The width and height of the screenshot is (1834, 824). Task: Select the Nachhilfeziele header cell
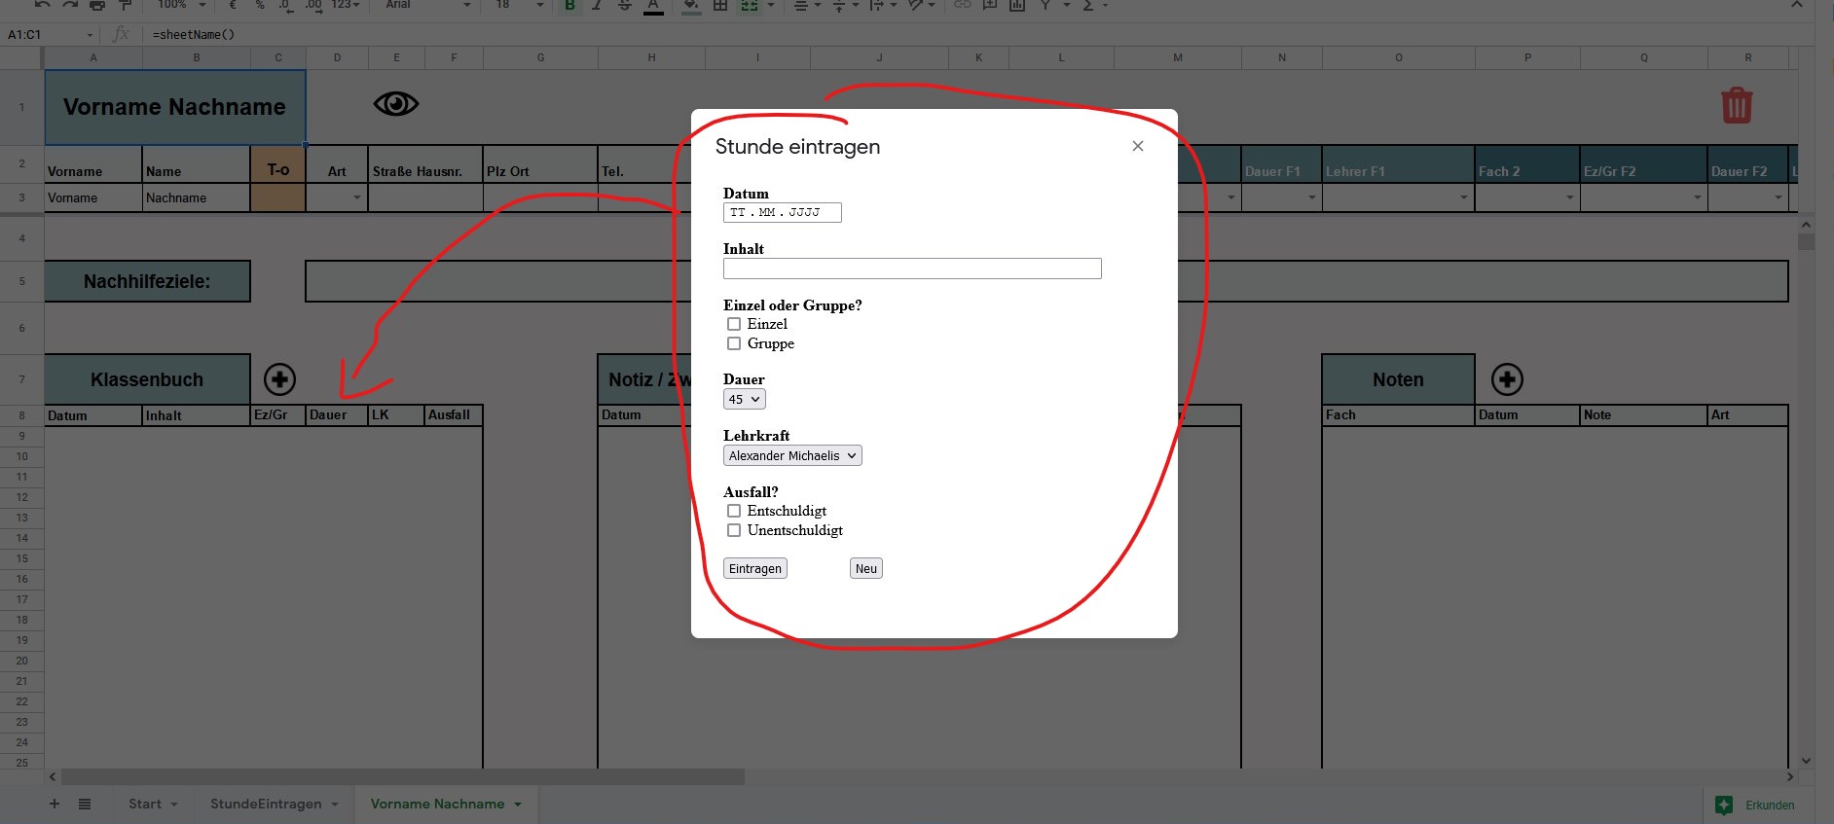click(x=147, y=281)
